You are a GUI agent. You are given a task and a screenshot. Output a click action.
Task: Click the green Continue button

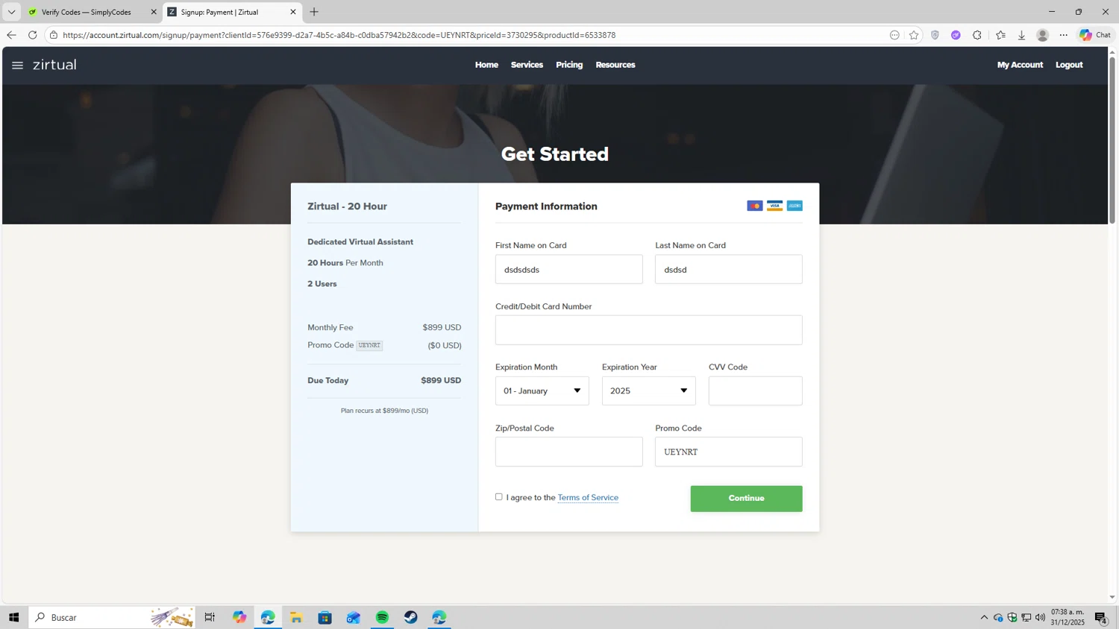[746, 499]
